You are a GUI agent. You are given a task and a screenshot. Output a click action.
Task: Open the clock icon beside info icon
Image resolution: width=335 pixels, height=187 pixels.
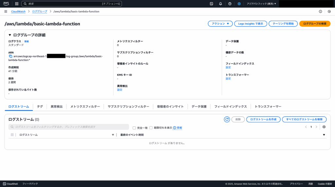(x=329, y=11)
